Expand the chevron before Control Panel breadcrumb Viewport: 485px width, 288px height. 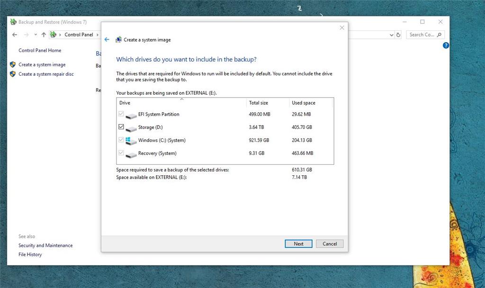60,35
